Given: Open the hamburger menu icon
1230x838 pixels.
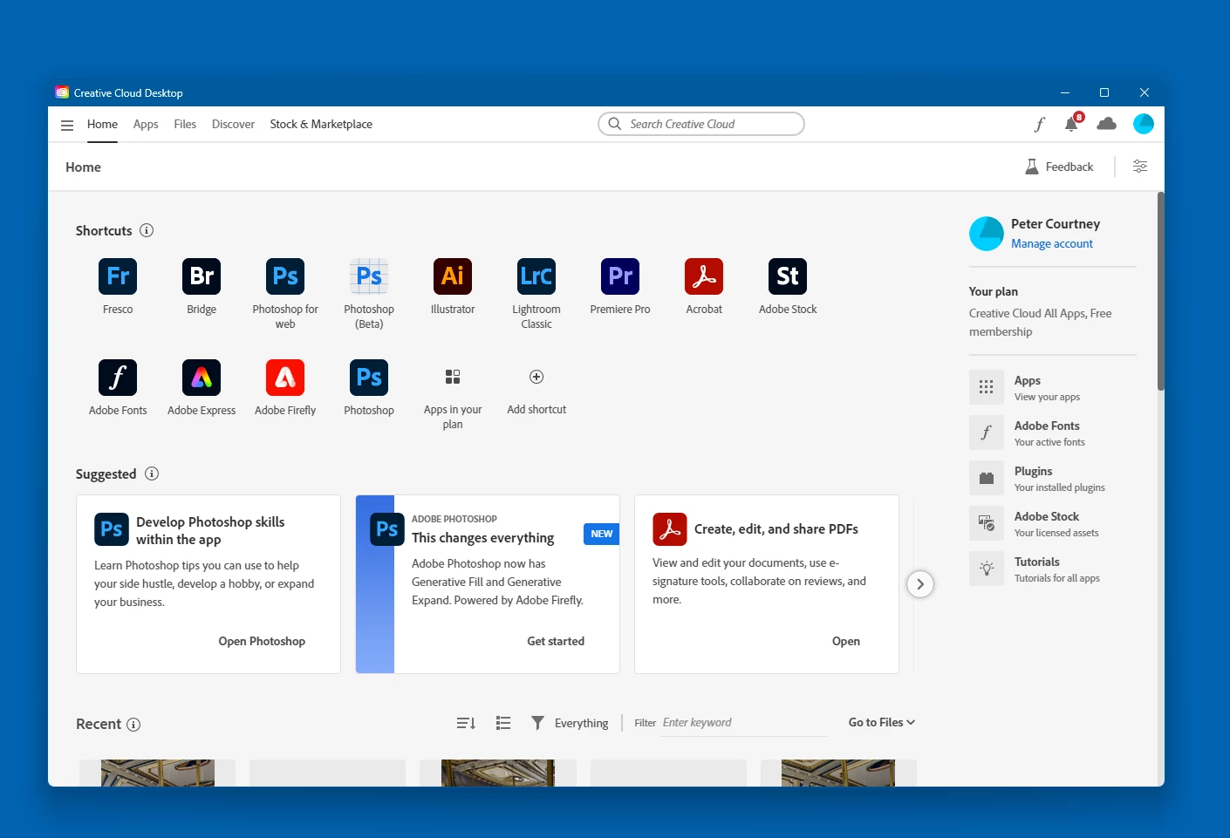Looking at the screenshot, I should pos(67,125).
